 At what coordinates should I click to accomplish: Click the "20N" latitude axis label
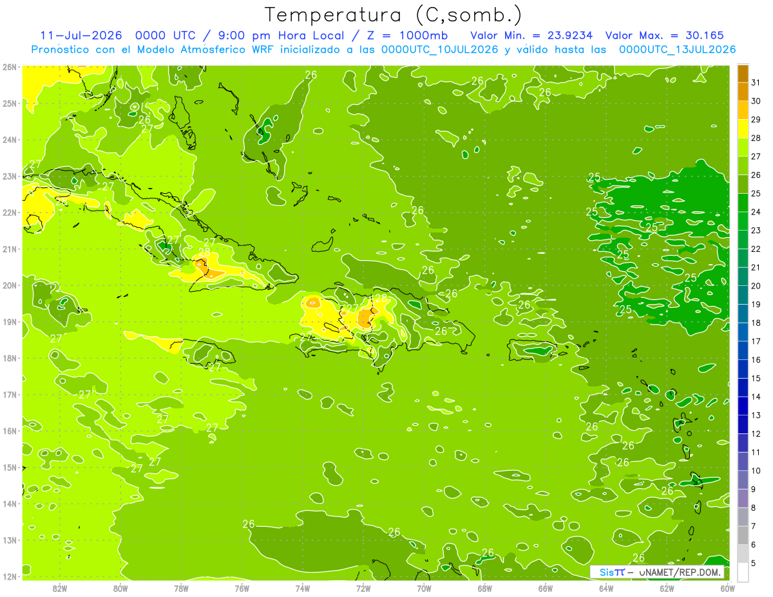[x=10, y=285]
